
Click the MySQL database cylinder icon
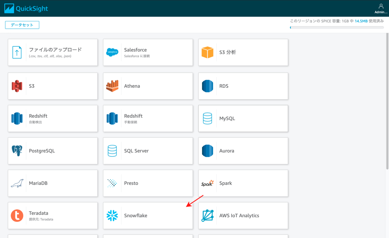[207, 118]
